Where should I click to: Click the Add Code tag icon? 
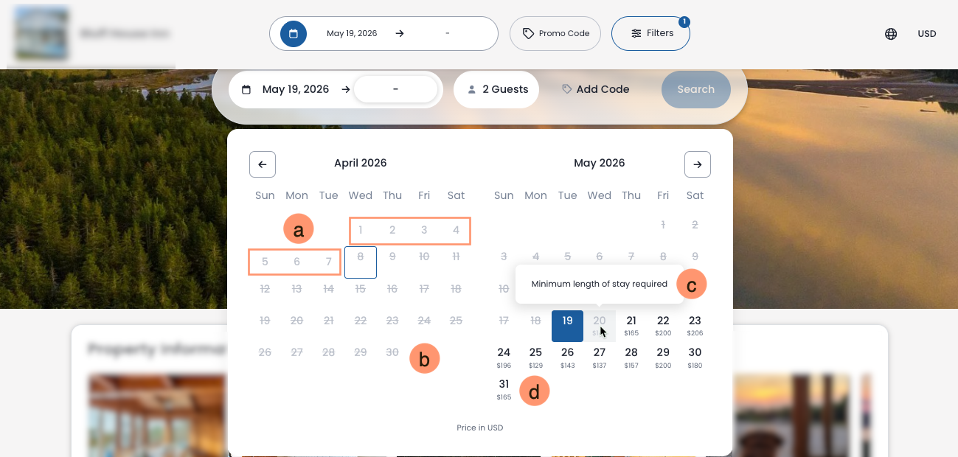point(567,89)
